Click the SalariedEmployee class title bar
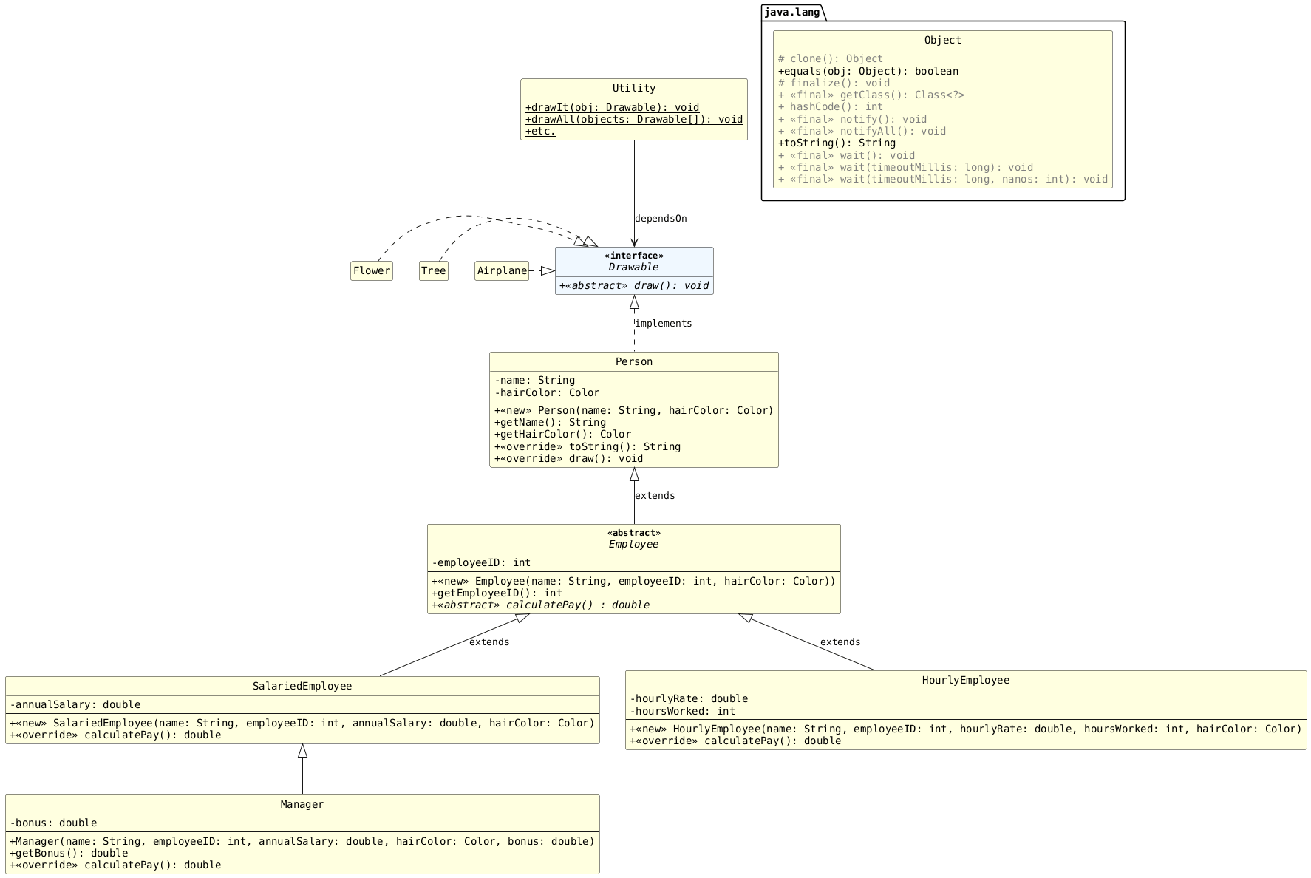The height and width of the screenshot is (878, 1311). (302, 685)
